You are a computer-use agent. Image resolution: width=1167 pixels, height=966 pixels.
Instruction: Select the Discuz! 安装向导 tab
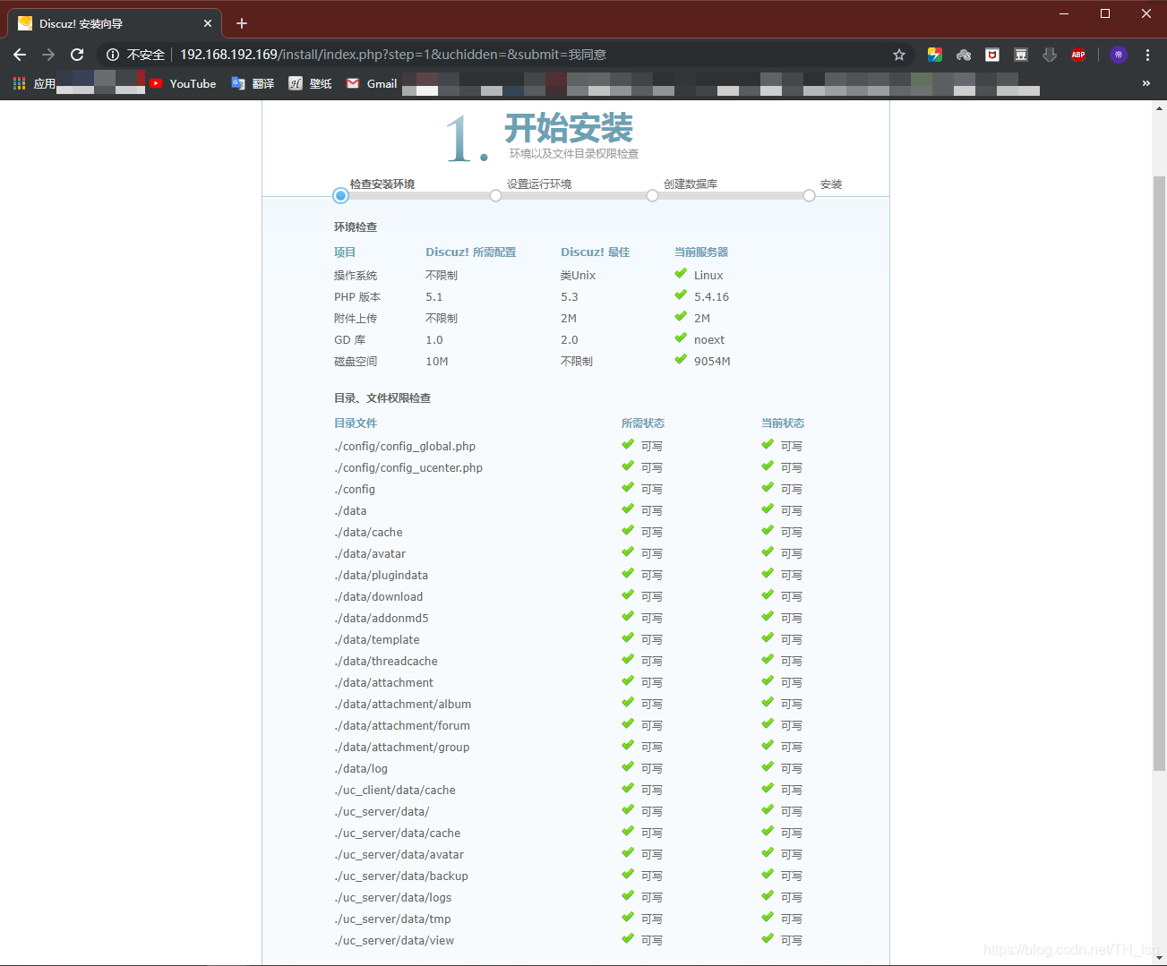click(115, 23)
